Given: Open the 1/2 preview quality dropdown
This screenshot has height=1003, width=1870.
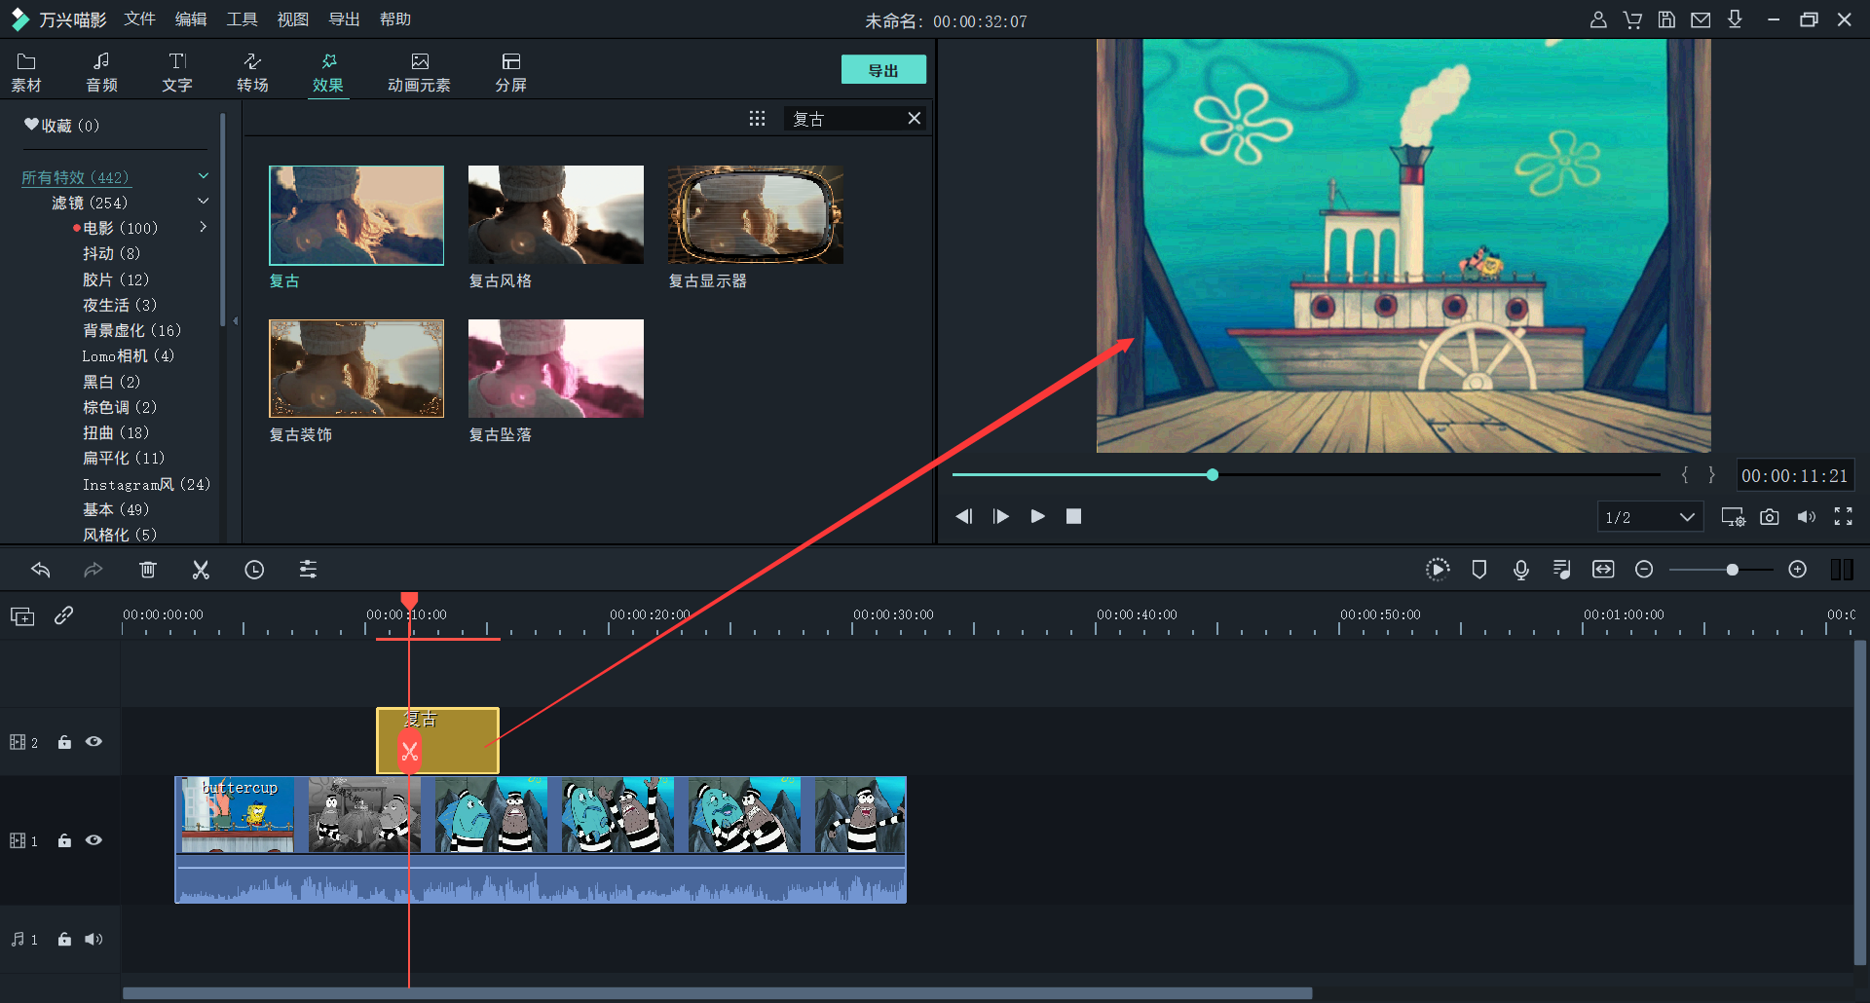Looking at the screenshot, I should coord(1650,517).
